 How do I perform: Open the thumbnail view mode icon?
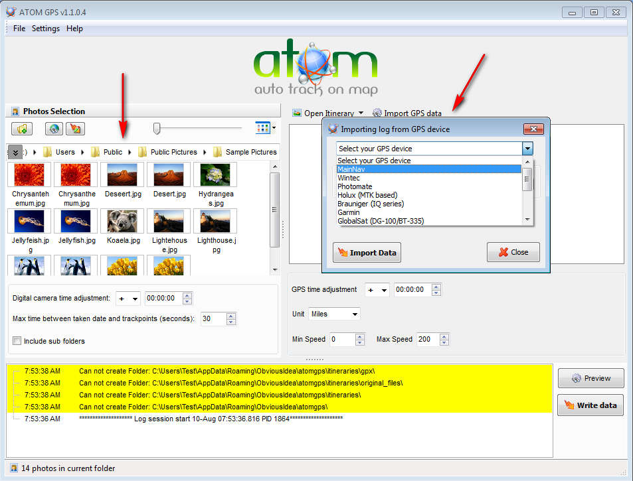(x=264, y=127)
